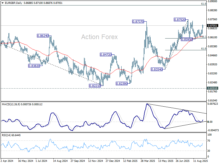219x164 pixels.
Task: Select the 0.81040 price axis value
Action: pyautogui.click(x=213, y=100)
